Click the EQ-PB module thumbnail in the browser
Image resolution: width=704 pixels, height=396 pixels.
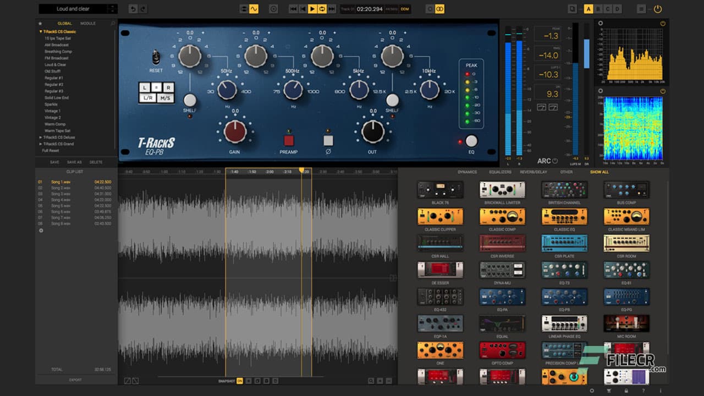click(x=564, y=296)
